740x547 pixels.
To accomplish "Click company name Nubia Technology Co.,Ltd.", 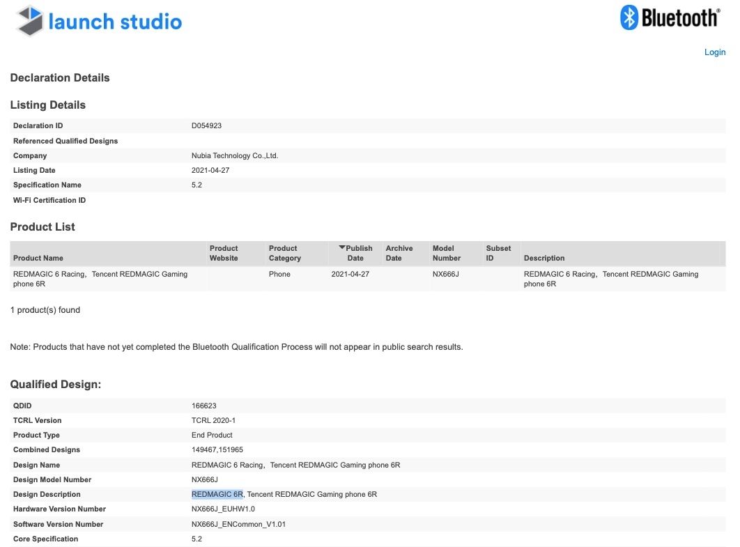I will [x=235, y=156].
